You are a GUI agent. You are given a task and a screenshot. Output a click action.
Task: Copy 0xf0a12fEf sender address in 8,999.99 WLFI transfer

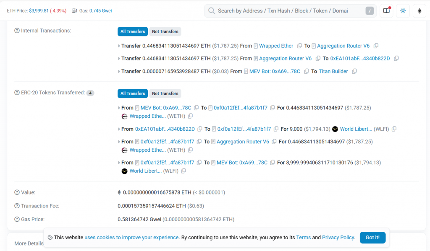(199, 162)
